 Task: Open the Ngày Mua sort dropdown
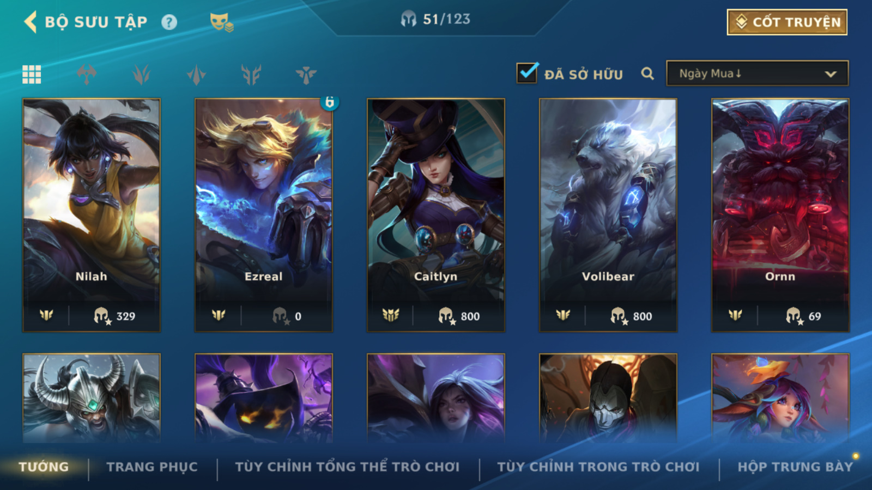click(x=757, y=73)
